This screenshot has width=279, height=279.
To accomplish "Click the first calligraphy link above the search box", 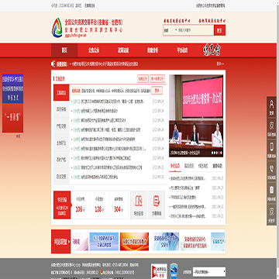I will click(177, 20).
